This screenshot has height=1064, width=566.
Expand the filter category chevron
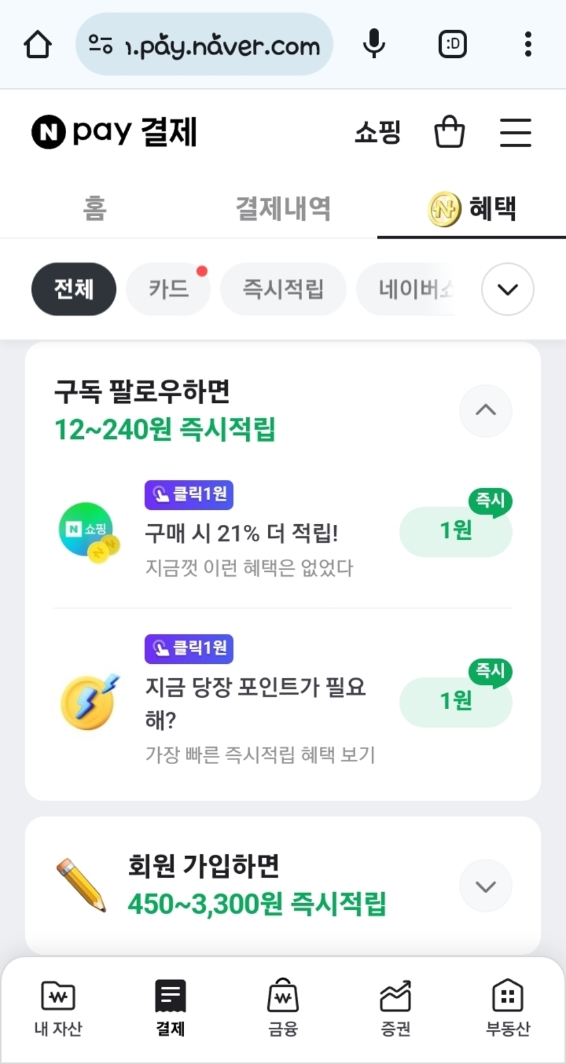point(507,289)
